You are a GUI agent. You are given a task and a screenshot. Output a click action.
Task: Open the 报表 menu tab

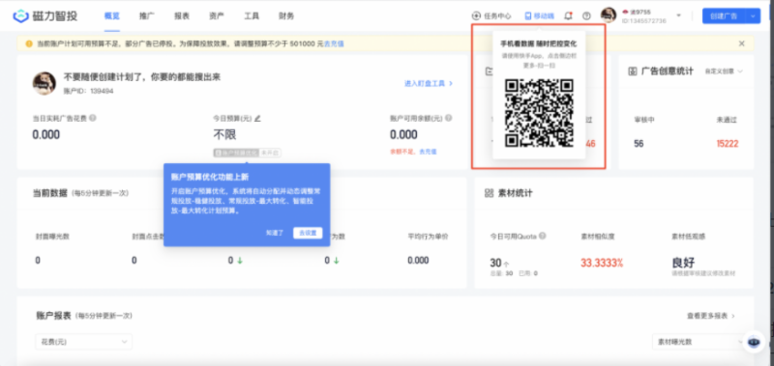(x=182, y=15)
